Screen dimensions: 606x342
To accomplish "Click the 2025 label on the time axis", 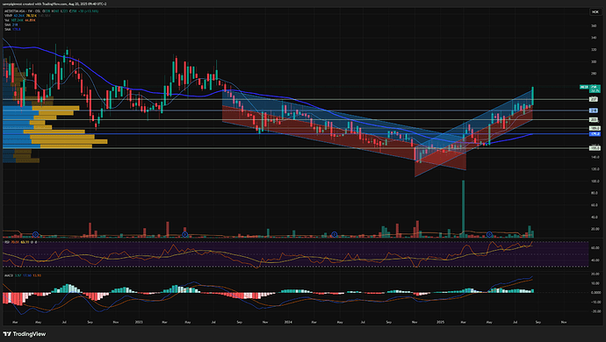I will [x=440, y=322].
